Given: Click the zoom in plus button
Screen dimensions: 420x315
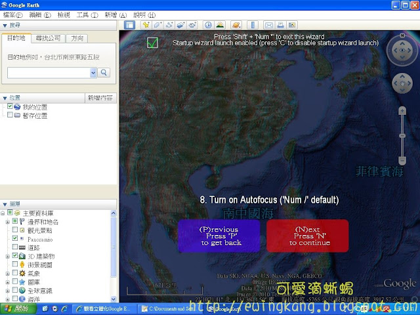Looking at the screenshot, I should [x=402, y=111].
